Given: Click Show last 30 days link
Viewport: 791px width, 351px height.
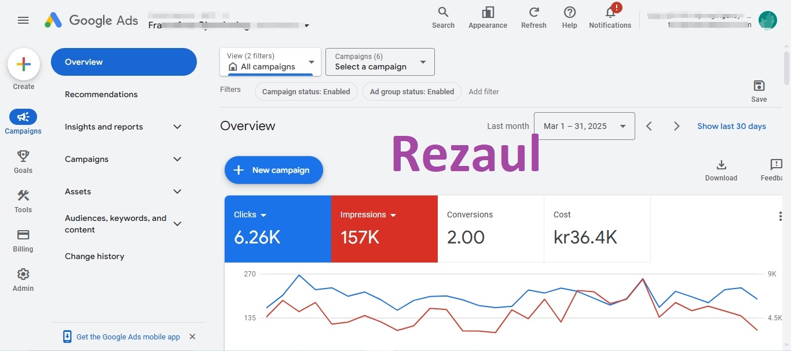Looking at the screenshot, I should pyautogui.click(x=731, y=126).
